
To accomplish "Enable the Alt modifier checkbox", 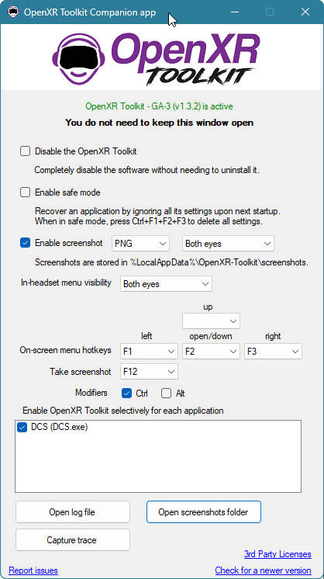I will tap(166, 394).
